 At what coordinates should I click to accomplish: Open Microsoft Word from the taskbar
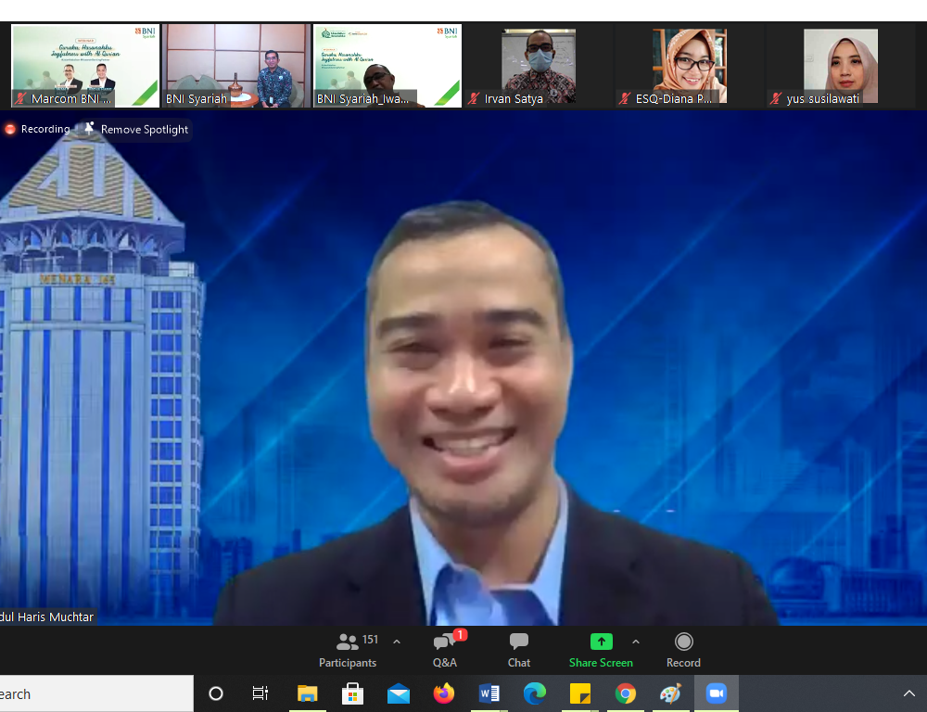[x=489, y=693]
